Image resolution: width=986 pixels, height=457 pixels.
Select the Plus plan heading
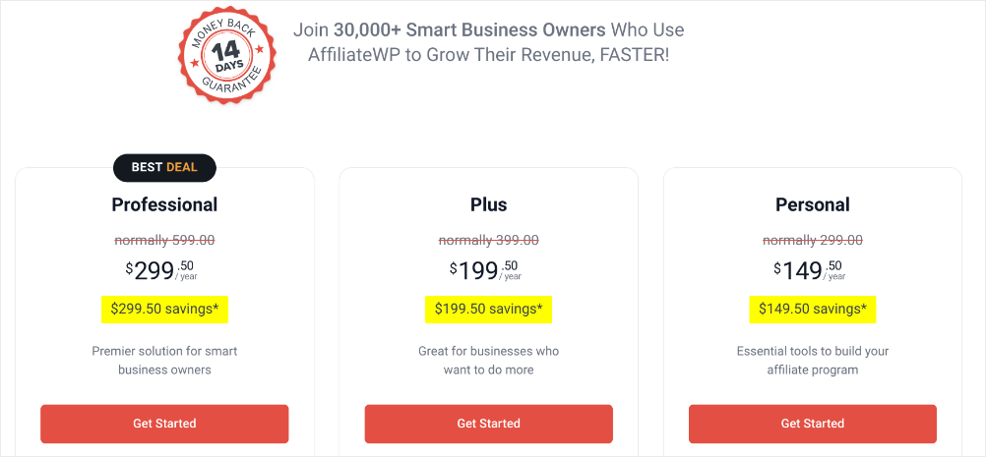coord(489,204)
